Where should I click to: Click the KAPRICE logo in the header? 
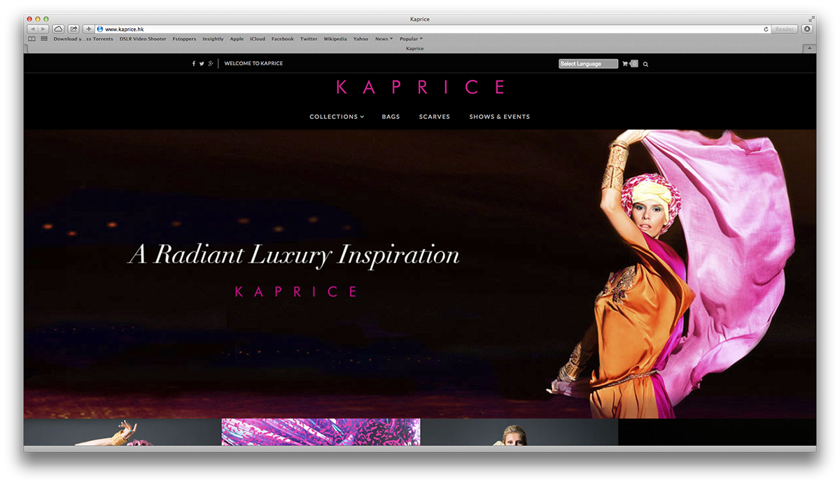click(420, 87)
